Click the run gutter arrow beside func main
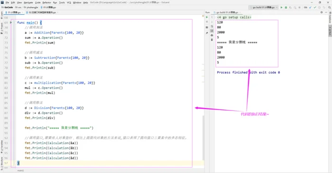This screenshot has width=332, height=173. tap(11, 22)
